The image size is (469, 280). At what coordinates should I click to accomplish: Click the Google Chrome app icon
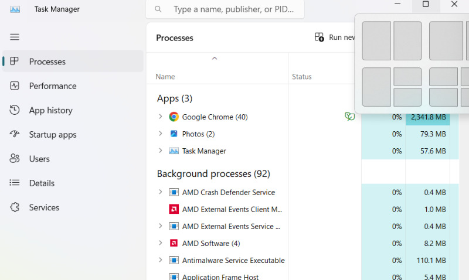coord(174,117)
